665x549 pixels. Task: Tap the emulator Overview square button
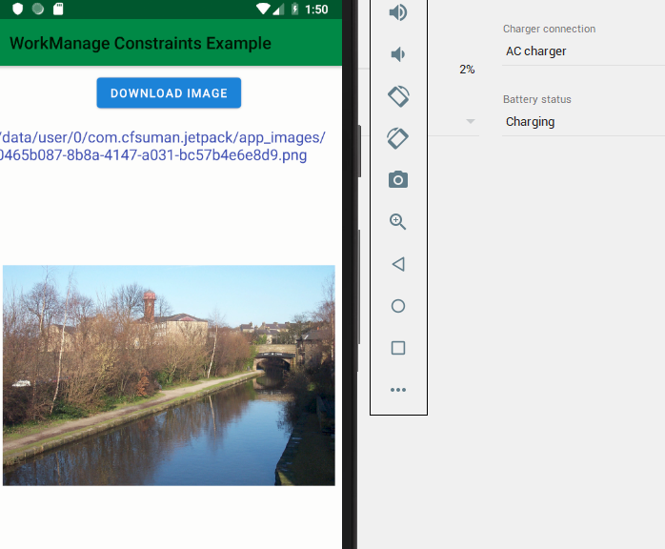(x=398, y=348)
